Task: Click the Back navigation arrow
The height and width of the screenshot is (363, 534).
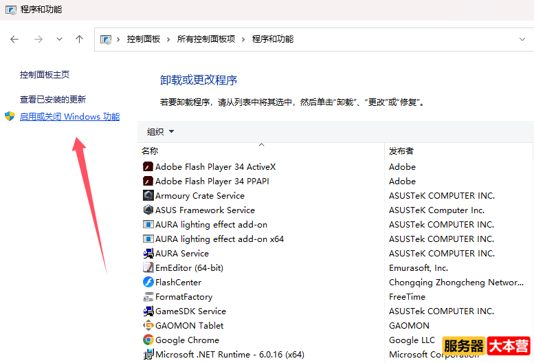Action: click(x=14, y=39)
